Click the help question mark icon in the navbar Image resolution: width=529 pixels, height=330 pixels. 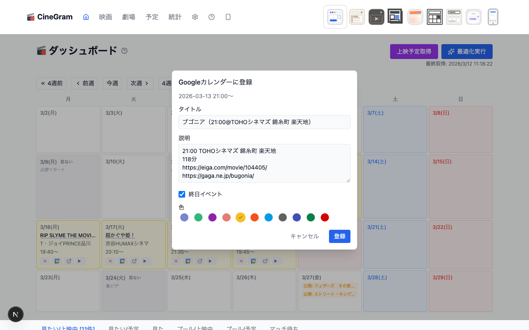coord(212,17)
